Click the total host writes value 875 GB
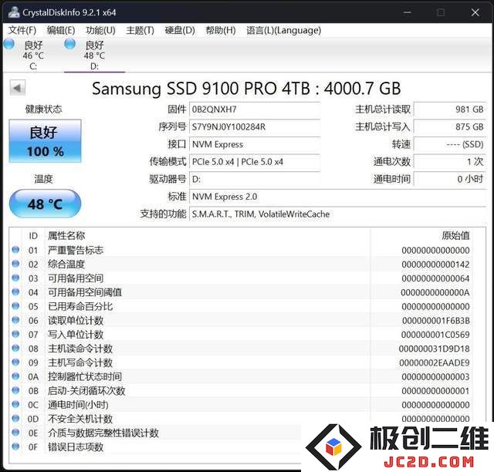The width and height of the screenshot is (494, 472). pos(450,127)
